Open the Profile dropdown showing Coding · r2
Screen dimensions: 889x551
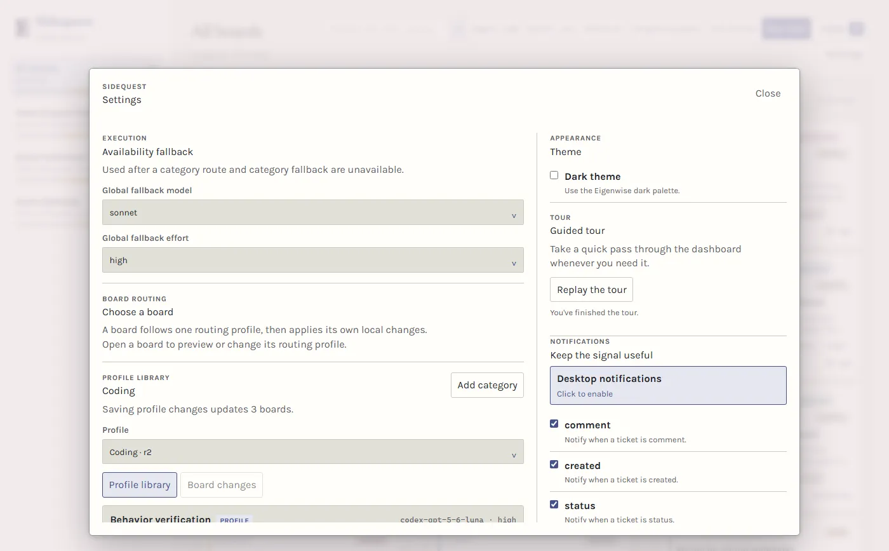coord(312,452)
